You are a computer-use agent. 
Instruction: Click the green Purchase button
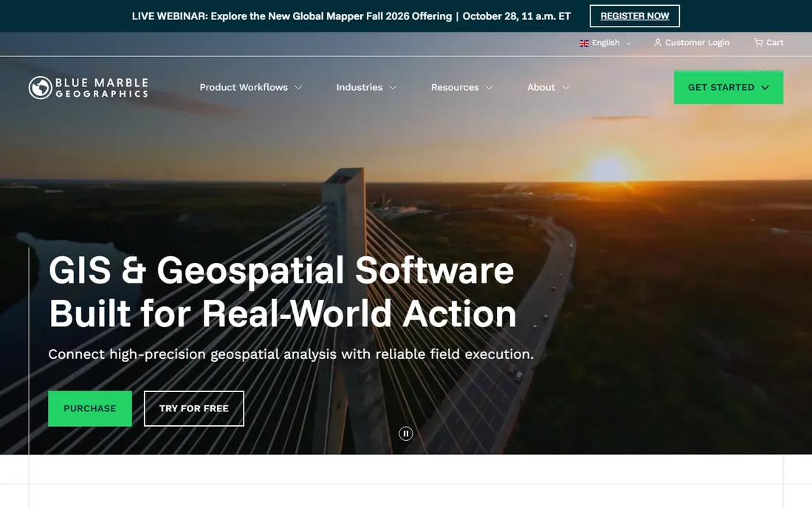coord(90,408)
